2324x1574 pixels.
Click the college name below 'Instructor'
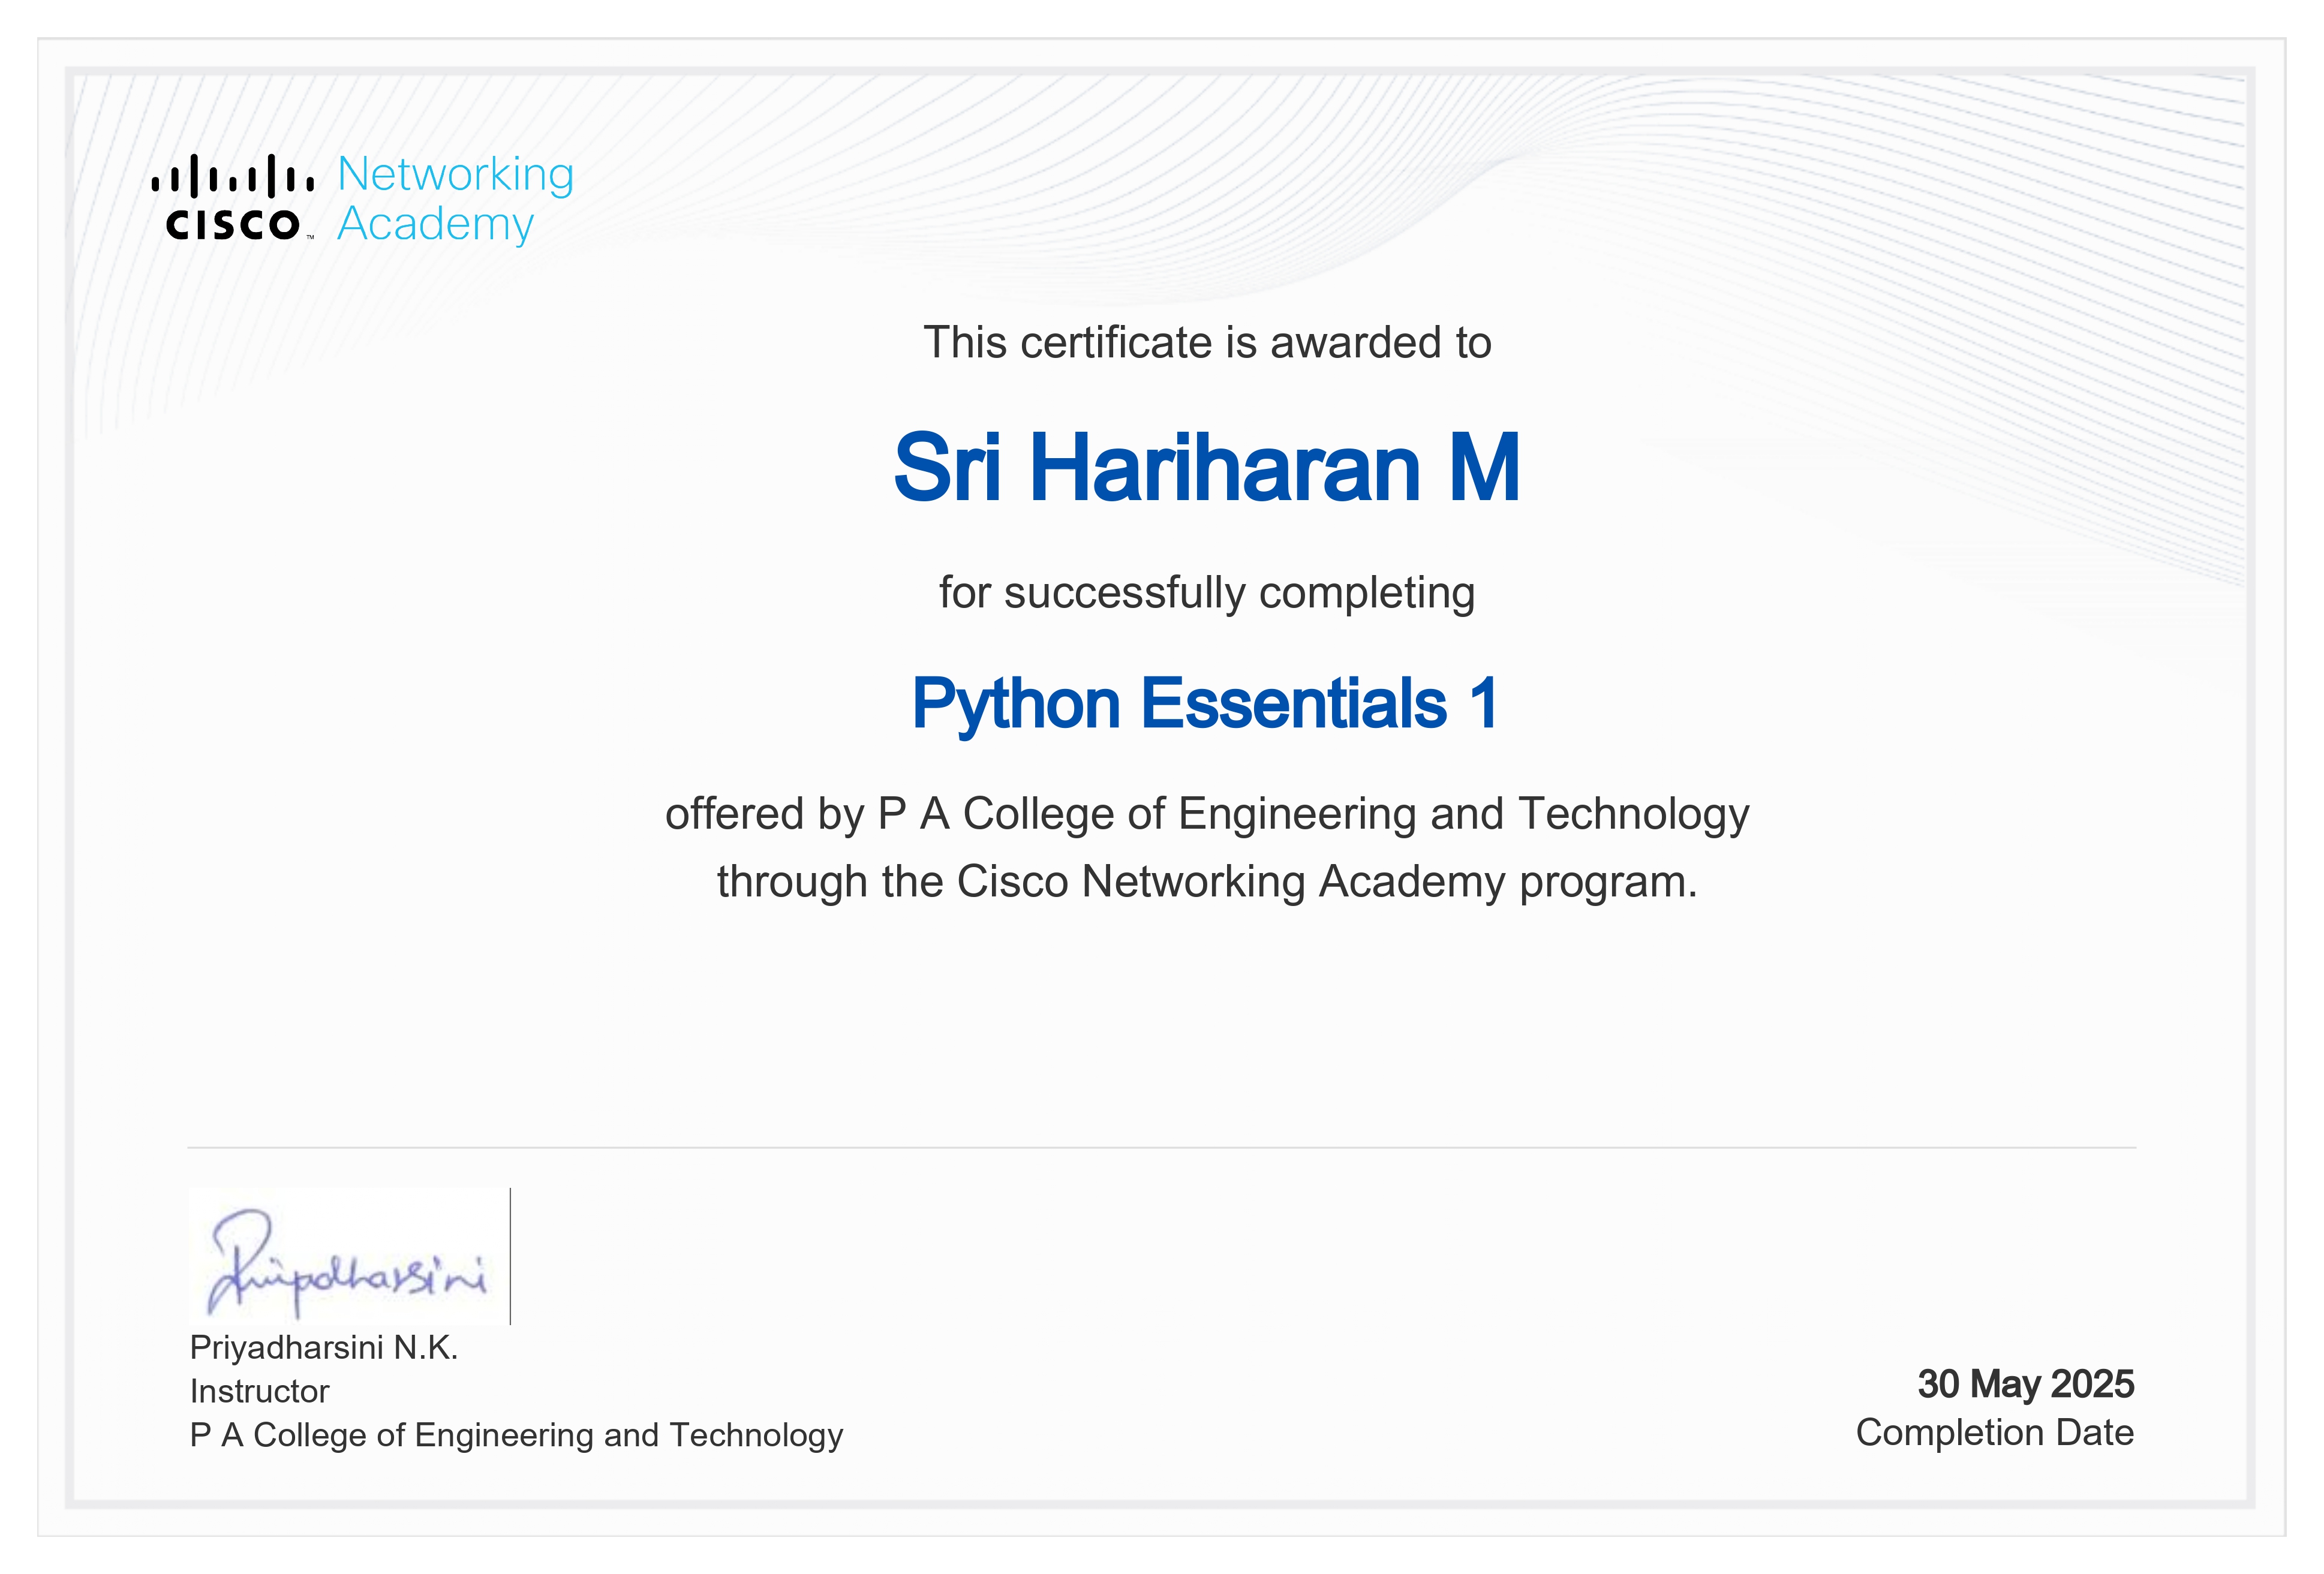click(x=516, y=1435)
